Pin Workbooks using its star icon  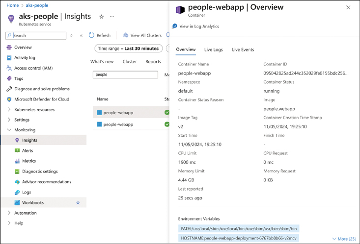pos(78,202)
